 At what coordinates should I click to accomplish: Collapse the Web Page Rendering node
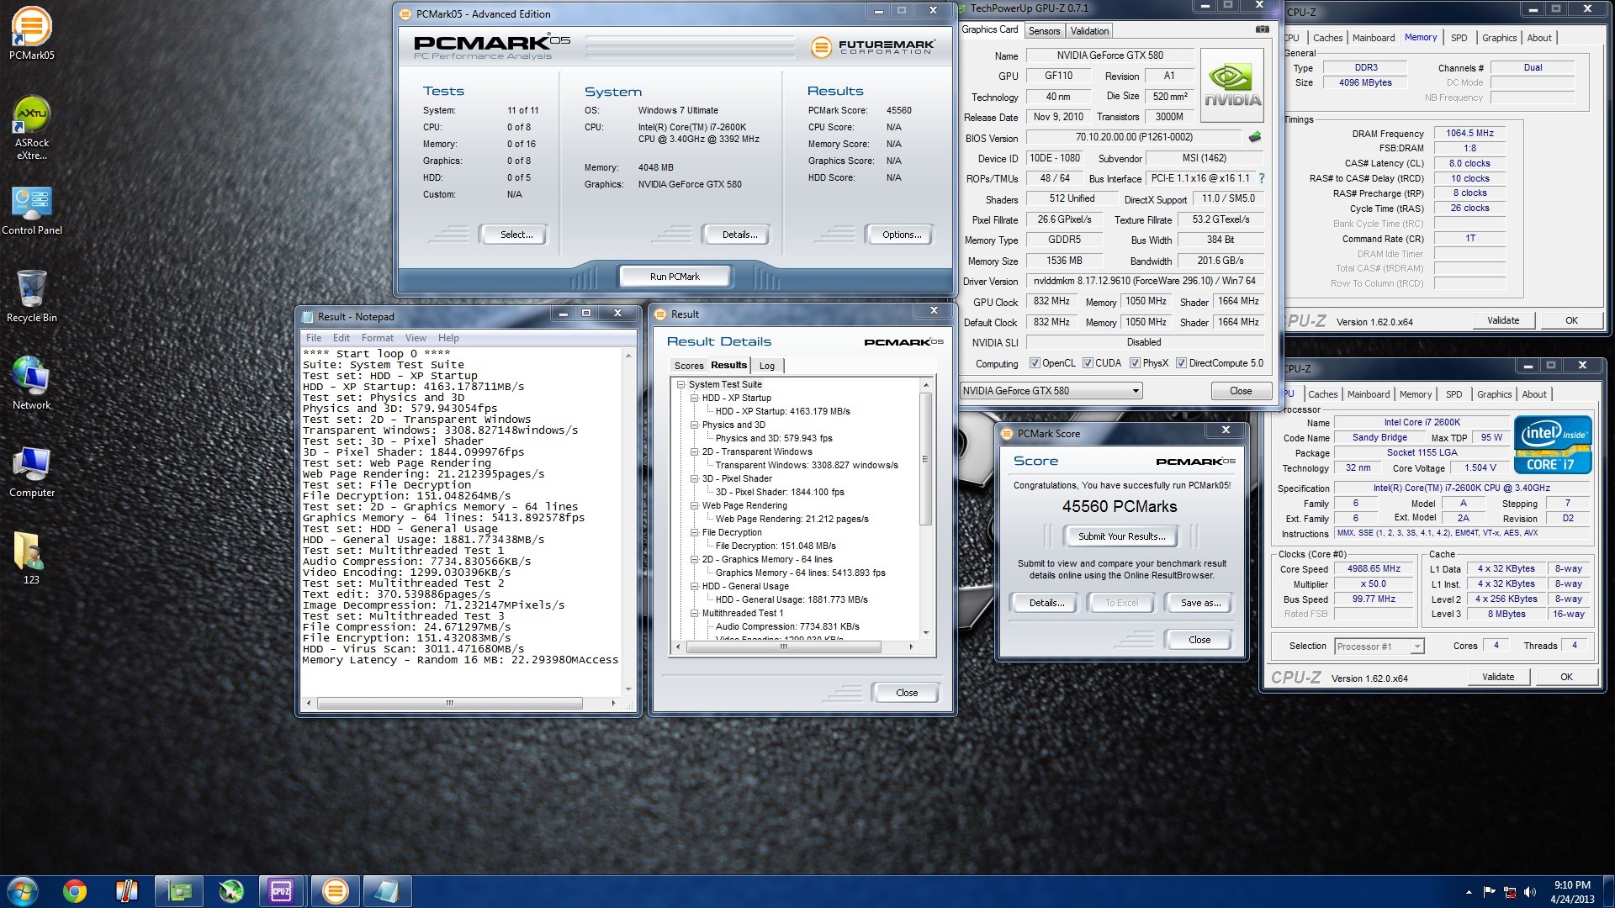coord(695,505)
